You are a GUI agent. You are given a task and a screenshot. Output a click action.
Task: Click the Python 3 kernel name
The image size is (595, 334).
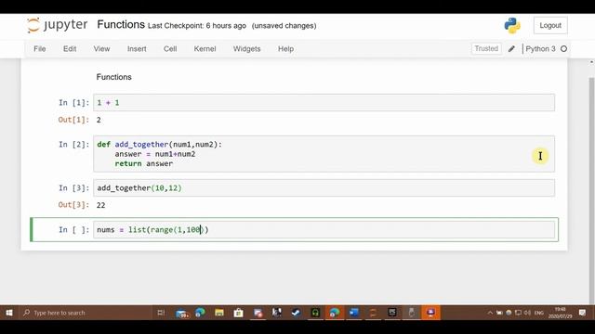pos(540,49)
